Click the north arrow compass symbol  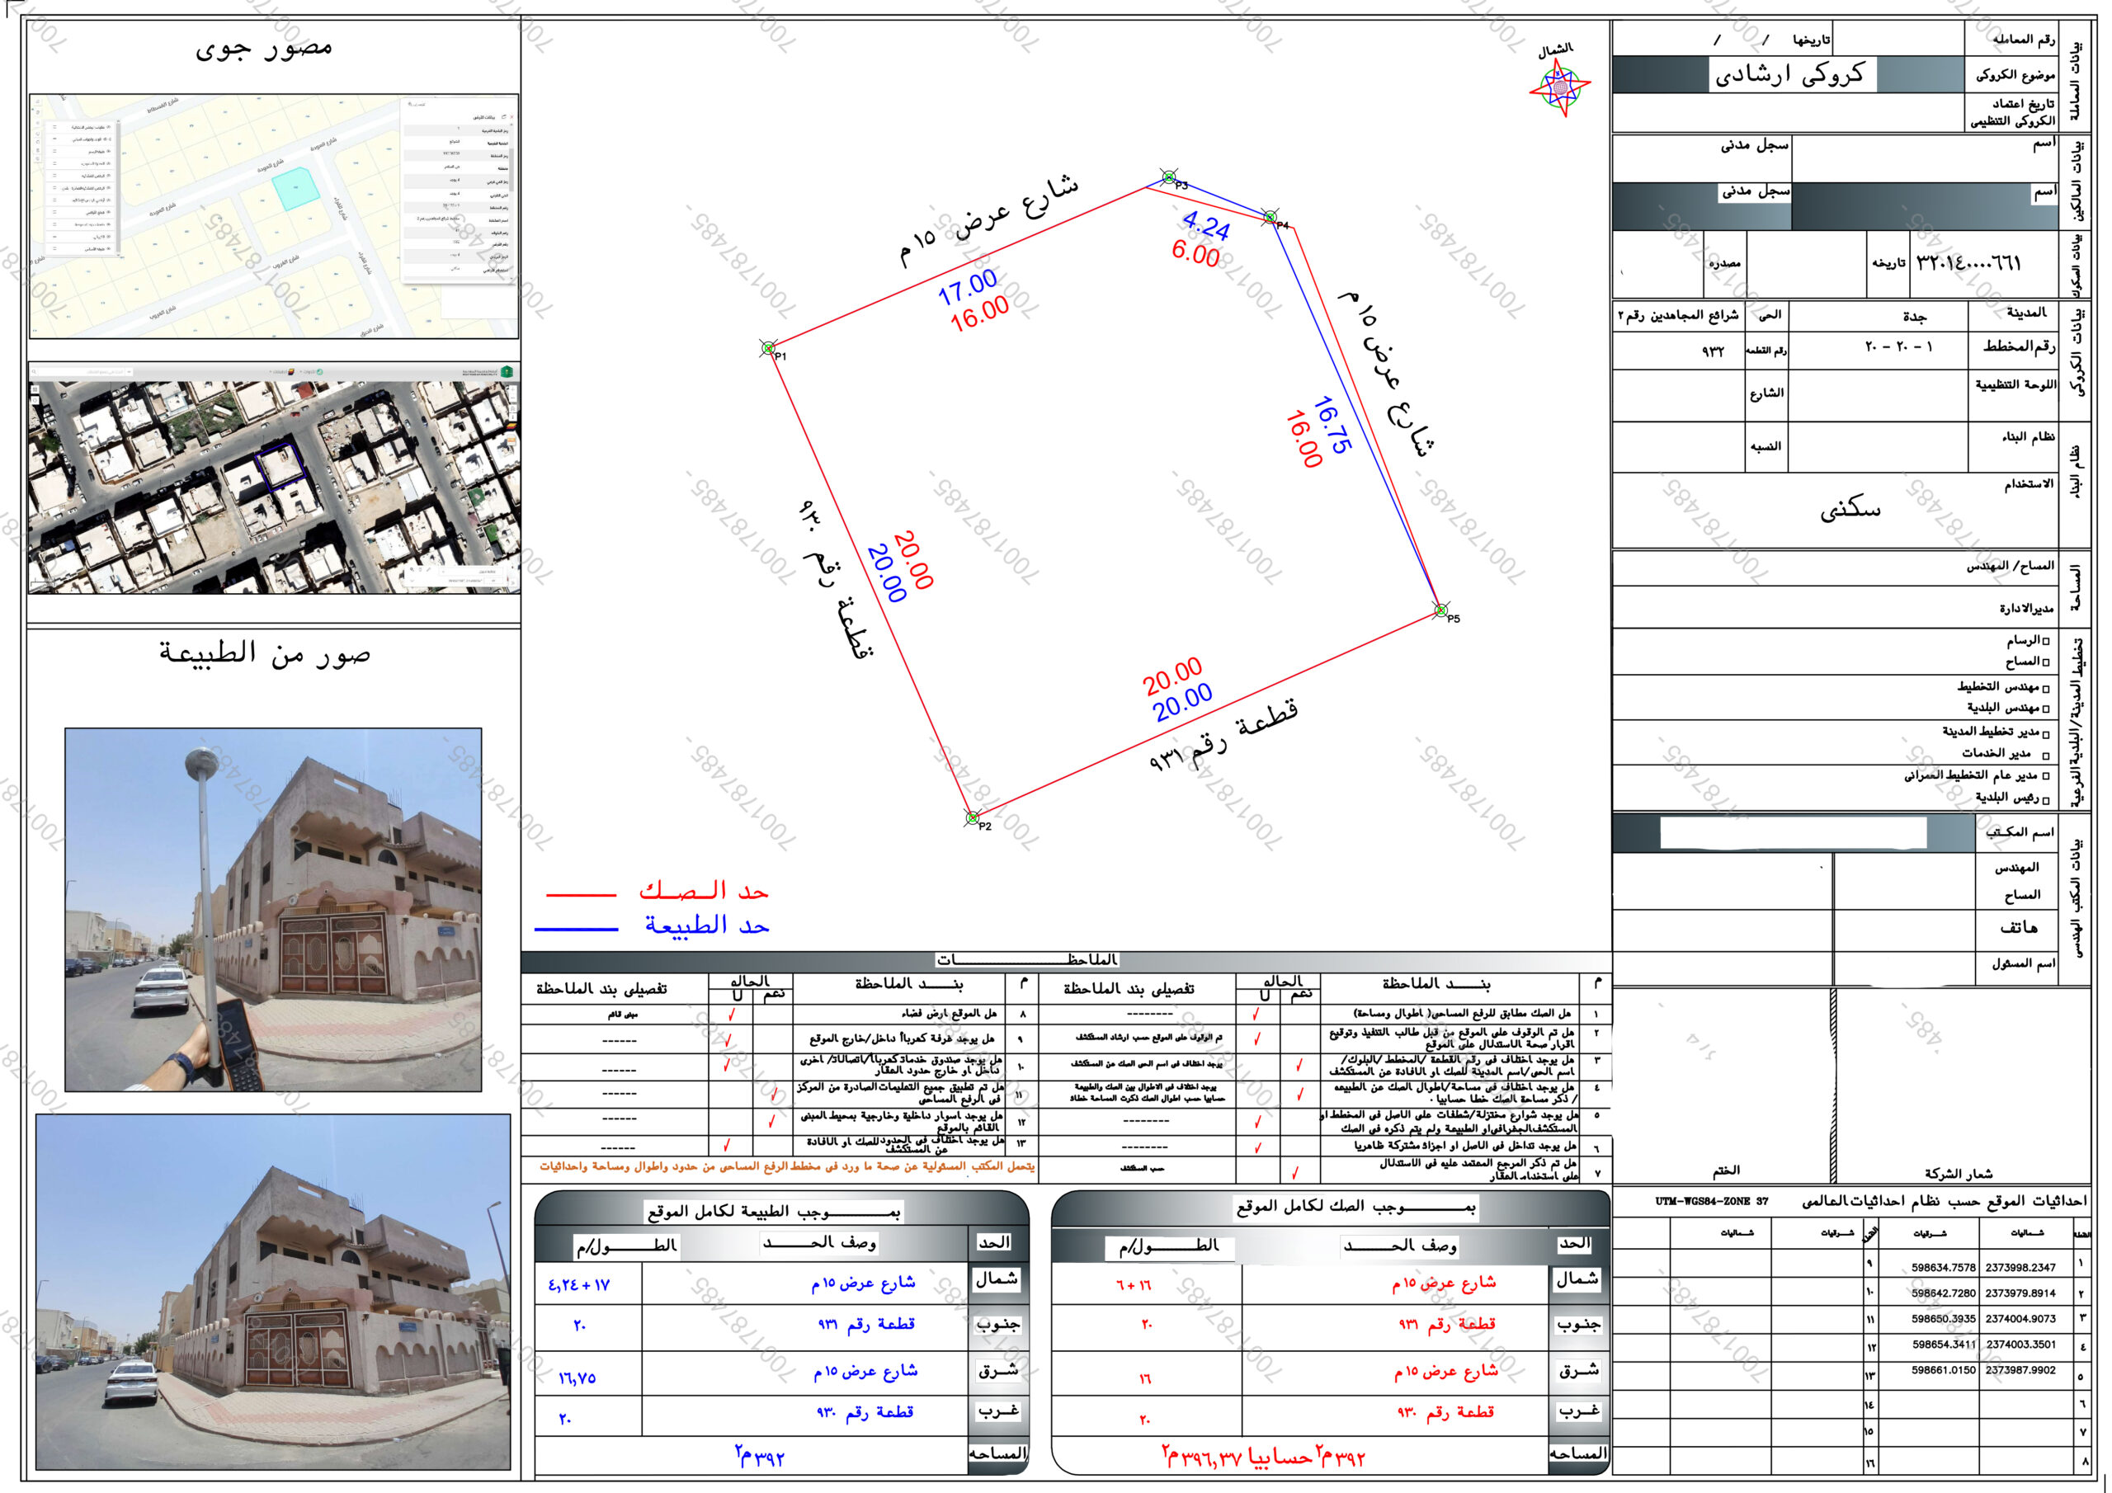(x=1559, y=87)
